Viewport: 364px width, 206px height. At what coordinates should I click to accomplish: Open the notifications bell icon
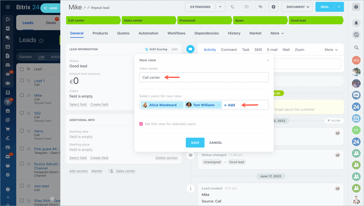point(356,23)
